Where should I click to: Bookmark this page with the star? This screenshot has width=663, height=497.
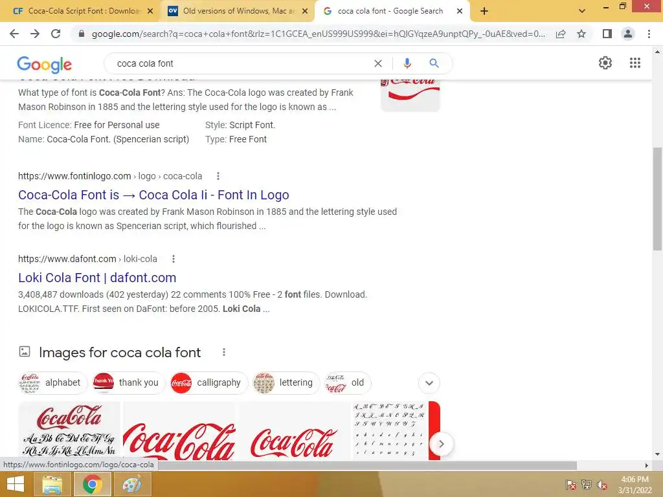tap(581, 34)
